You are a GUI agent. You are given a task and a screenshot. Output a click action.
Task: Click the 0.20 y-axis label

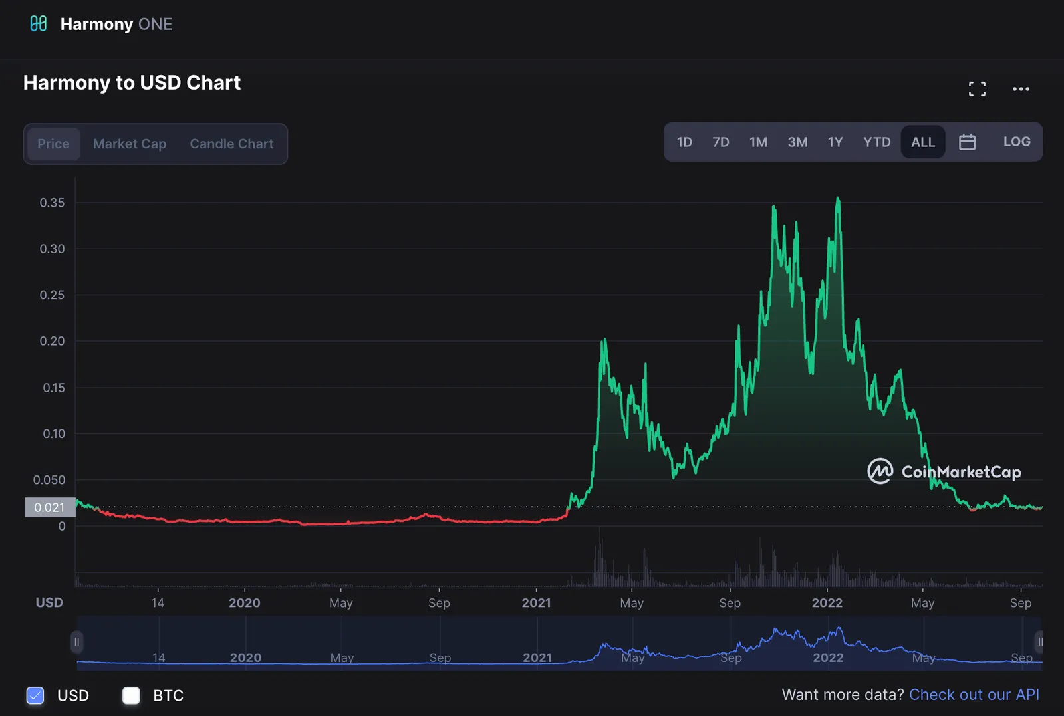[52, 341]
